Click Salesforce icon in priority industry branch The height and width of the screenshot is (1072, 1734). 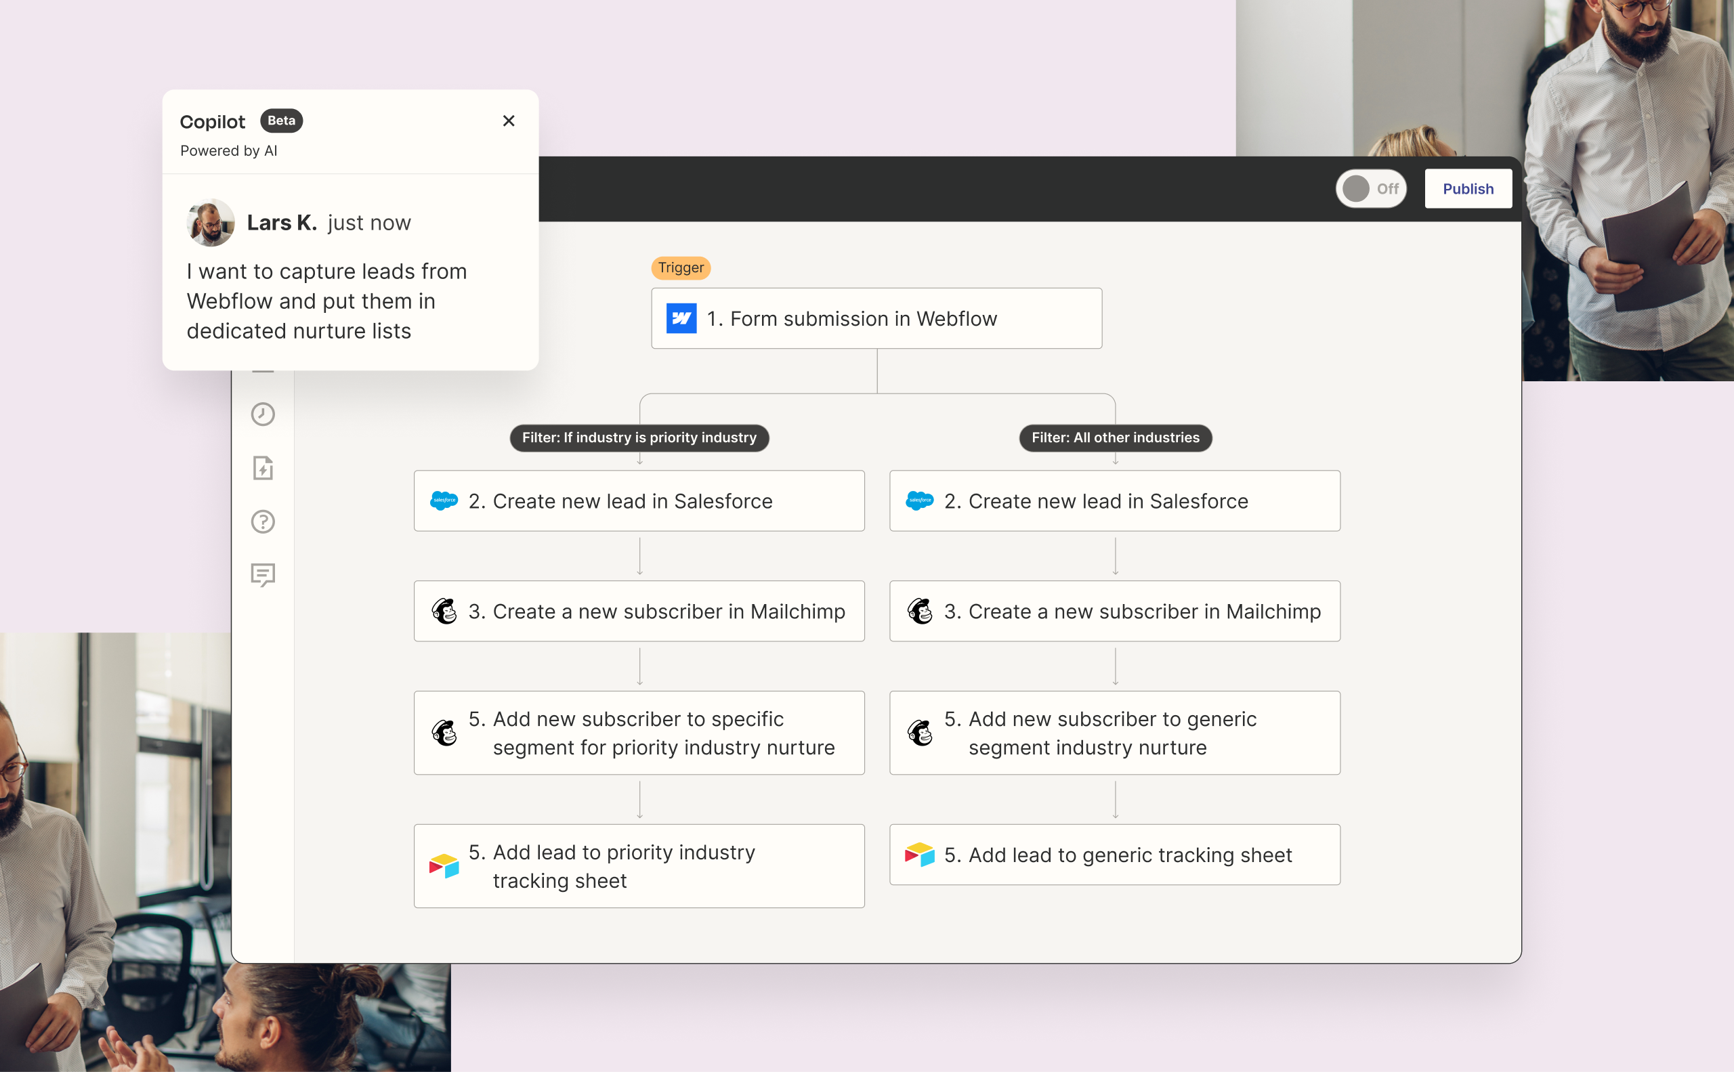tap(444, 500)
